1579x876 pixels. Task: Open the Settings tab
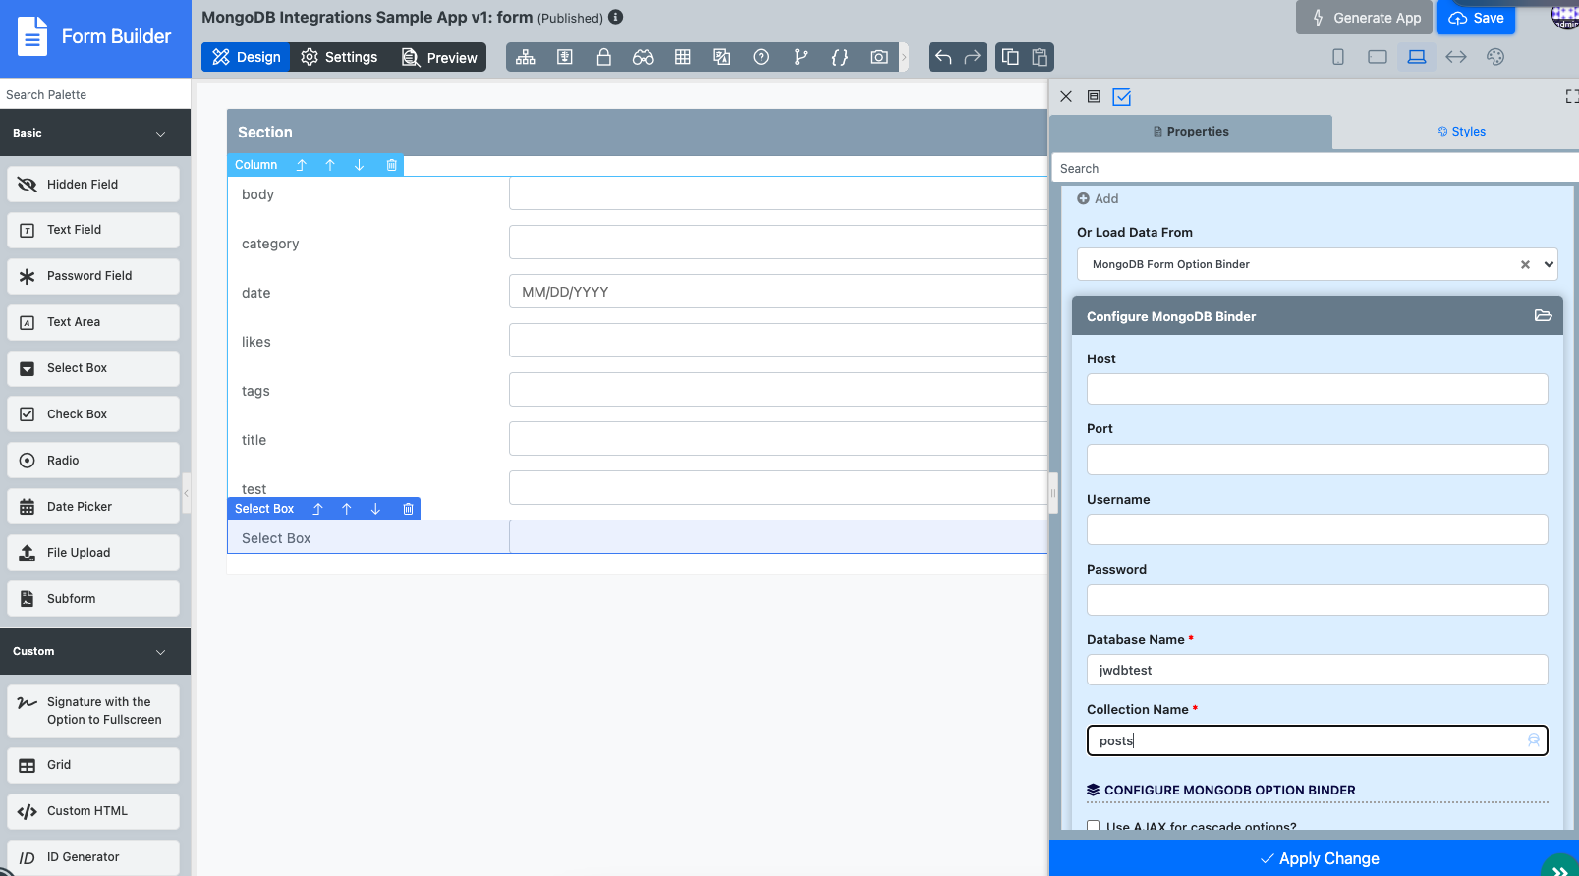tap(339, 57)
